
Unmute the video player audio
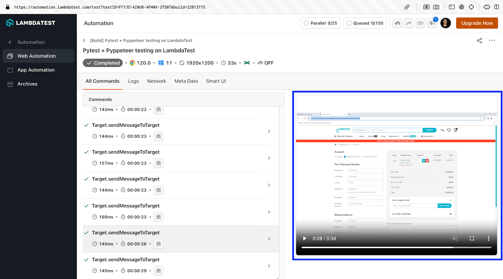[455, 238]
